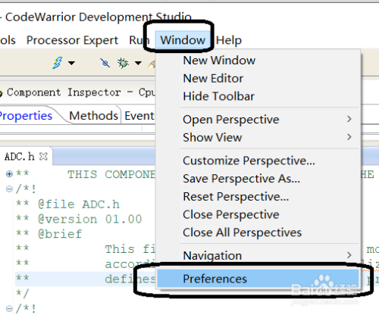The height and width of the screenshot is (315, 379).
Task: Switch to the Methods tab
Action: pos(93,116)
